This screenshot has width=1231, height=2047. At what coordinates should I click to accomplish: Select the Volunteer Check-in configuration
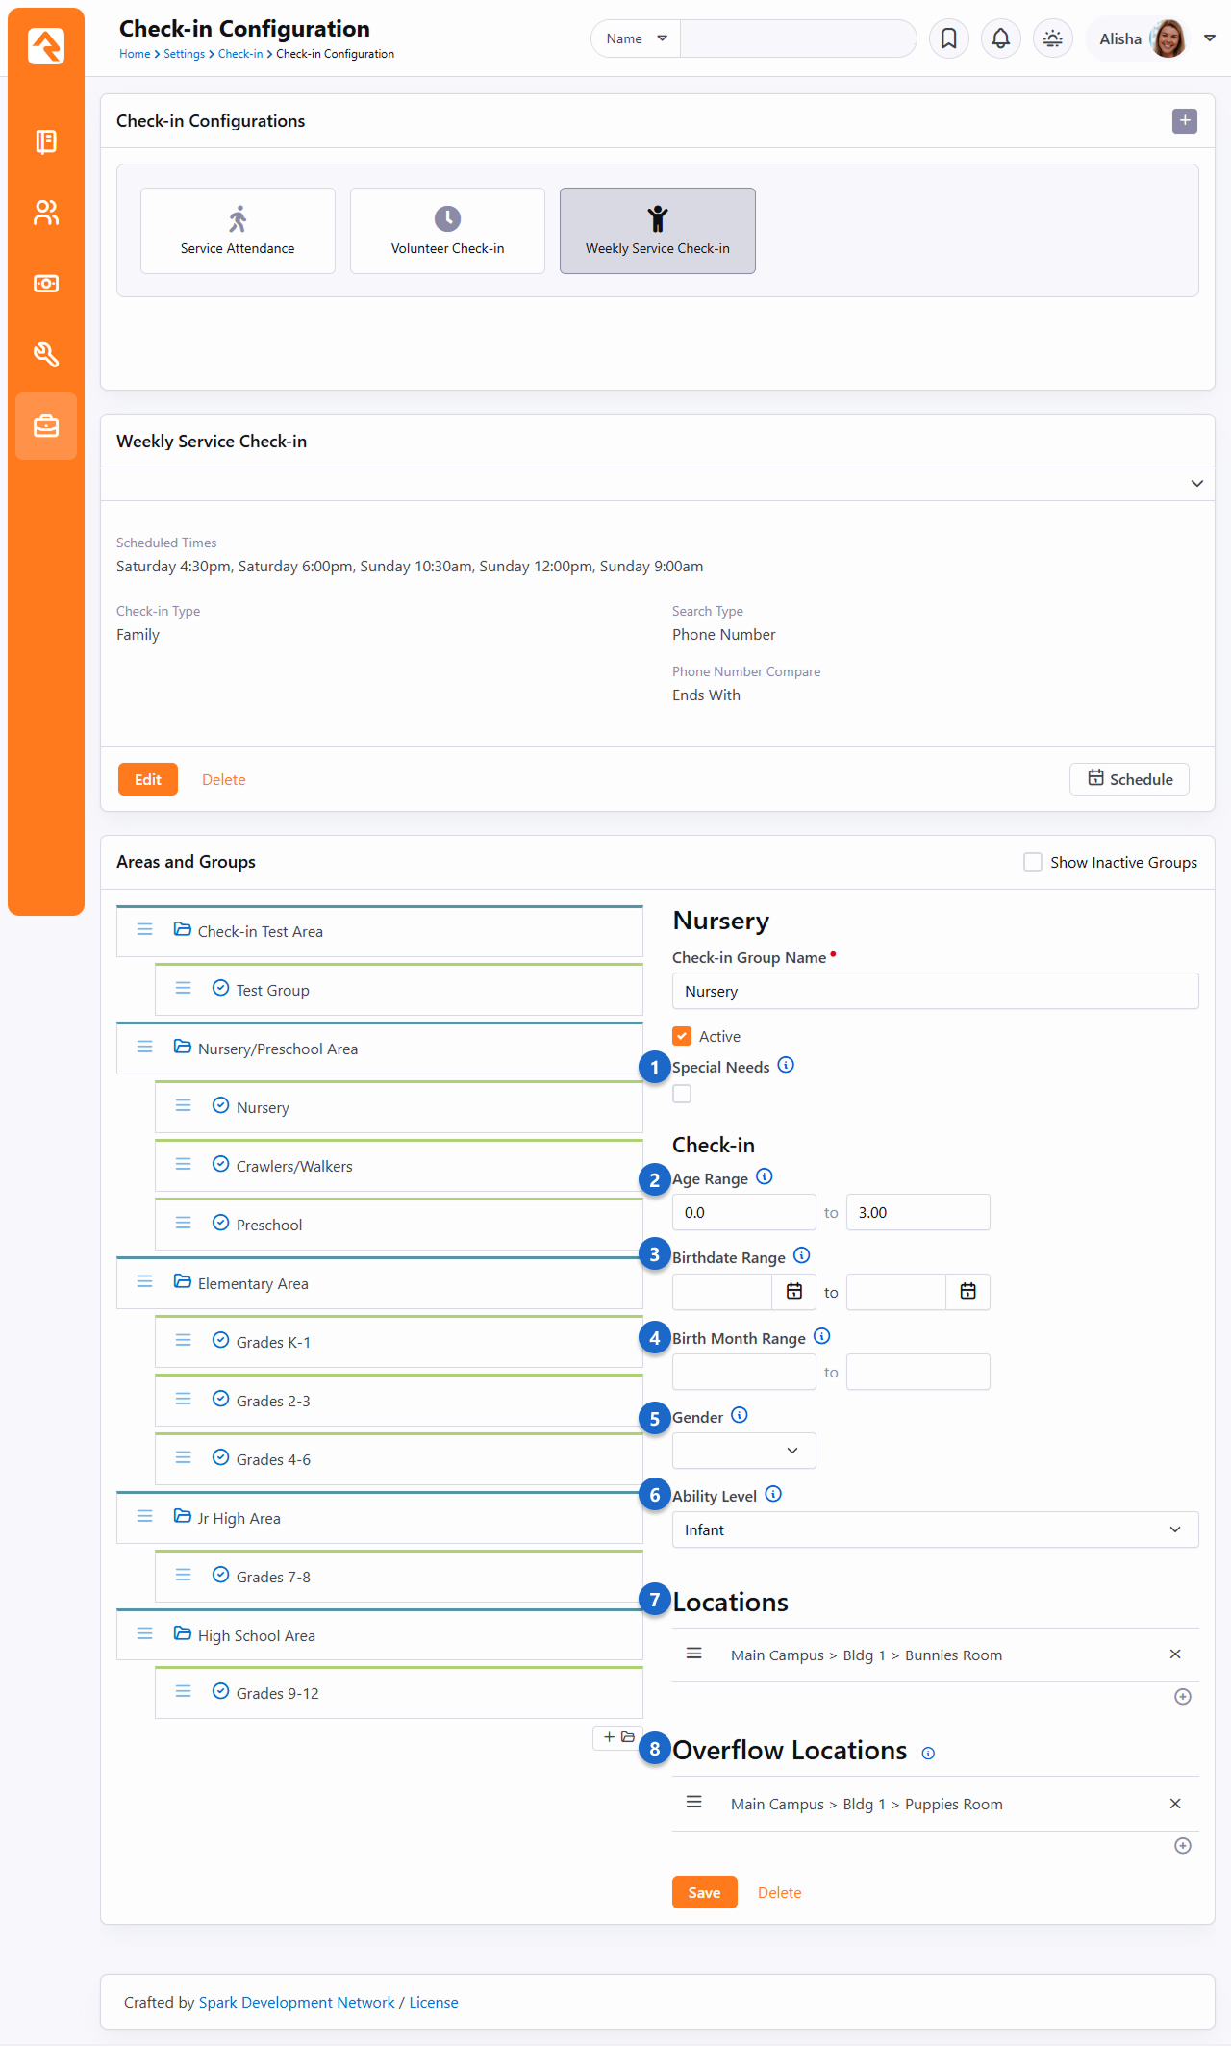point(447,231)
